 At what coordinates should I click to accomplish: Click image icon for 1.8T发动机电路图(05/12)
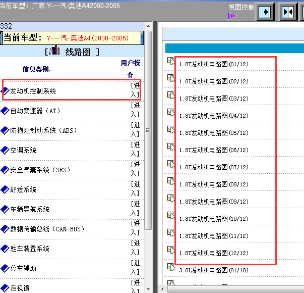tap(171, 130)
